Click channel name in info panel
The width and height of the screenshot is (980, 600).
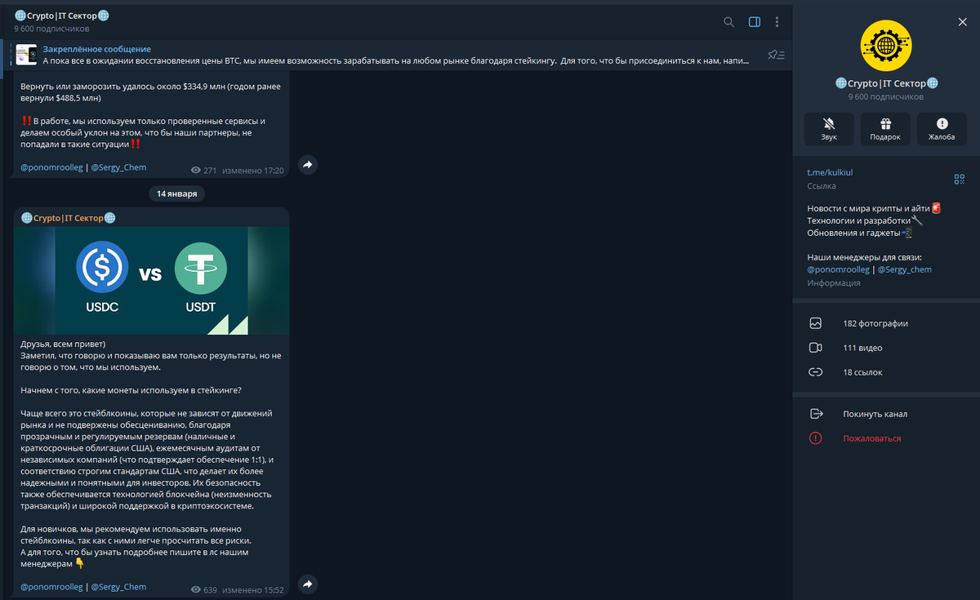[x=886, y=83]
